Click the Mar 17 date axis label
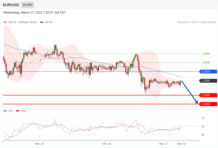The height and width of the screenshot is (148, 218). pos(164,144)
